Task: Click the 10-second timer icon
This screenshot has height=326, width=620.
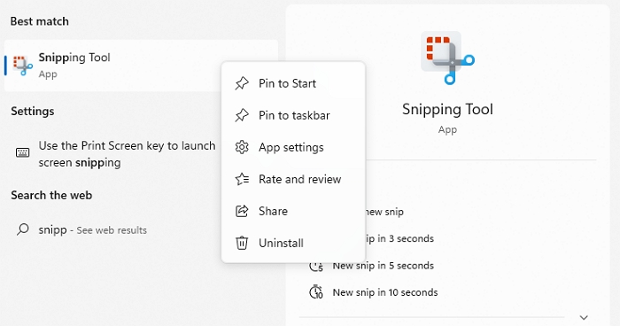Action: pos(315,292)
